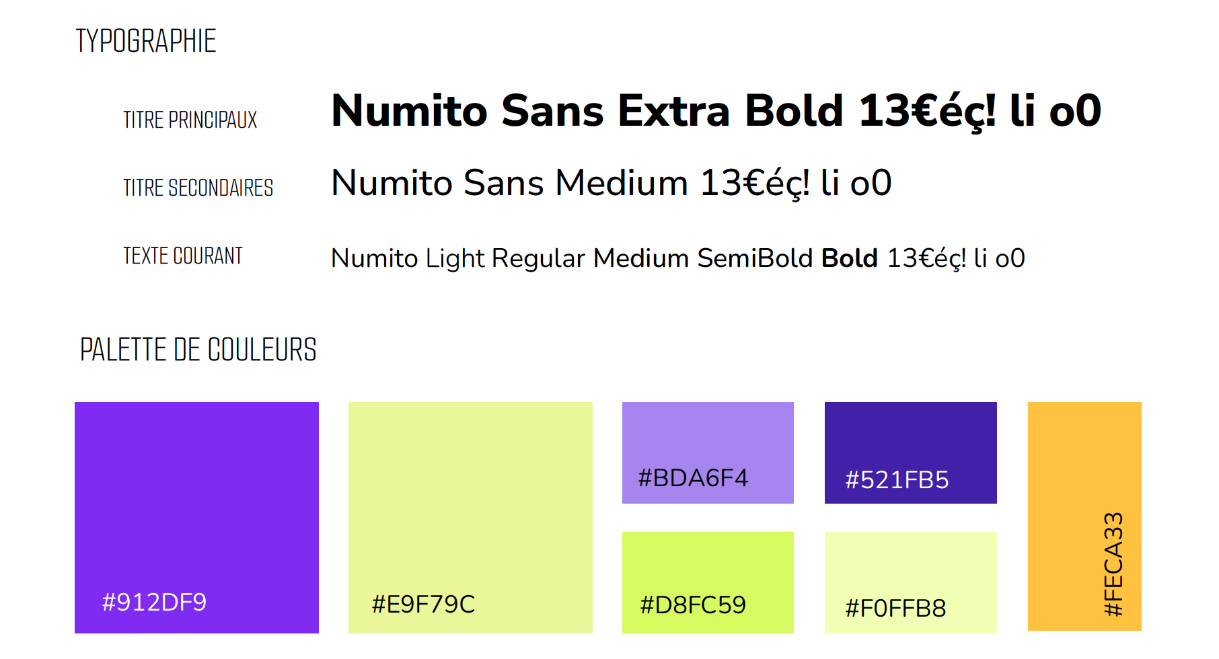
Task: Click the TYPOGRAPHIE heading
Action: [x=146, y=41]
